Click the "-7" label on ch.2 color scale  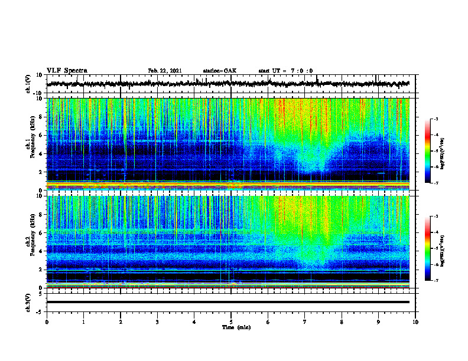pyautogui.click(x=436, y=280)
